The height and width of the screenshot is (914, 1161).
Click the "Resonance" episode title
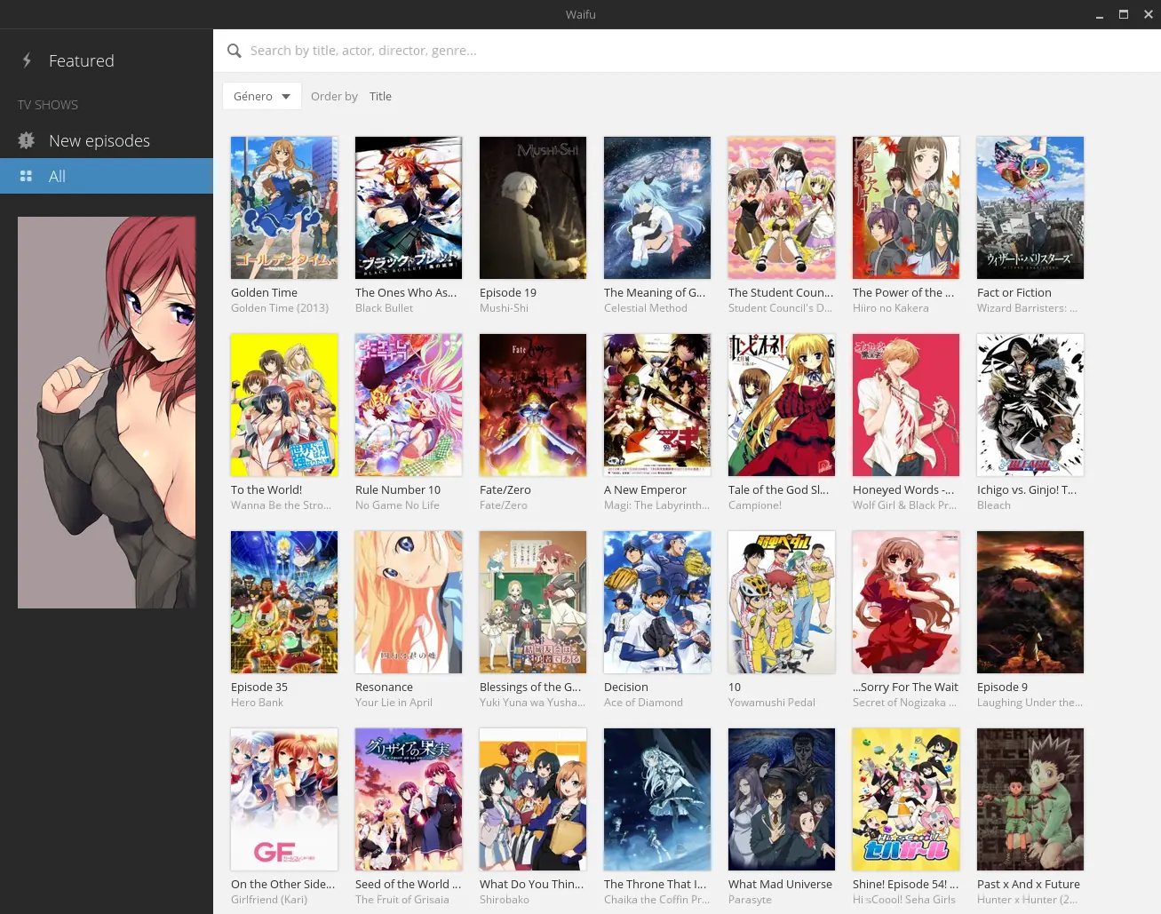point(384,687)
